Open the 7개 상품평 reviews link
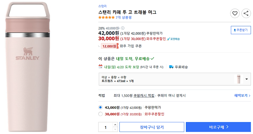Viewport: 253px width, 134px height. [123, 18]
